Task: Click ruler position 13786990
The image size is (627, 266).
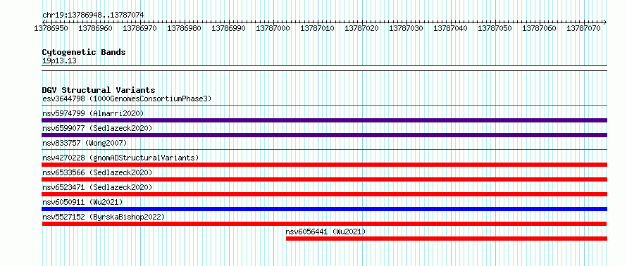Action: tap(228, 28)
